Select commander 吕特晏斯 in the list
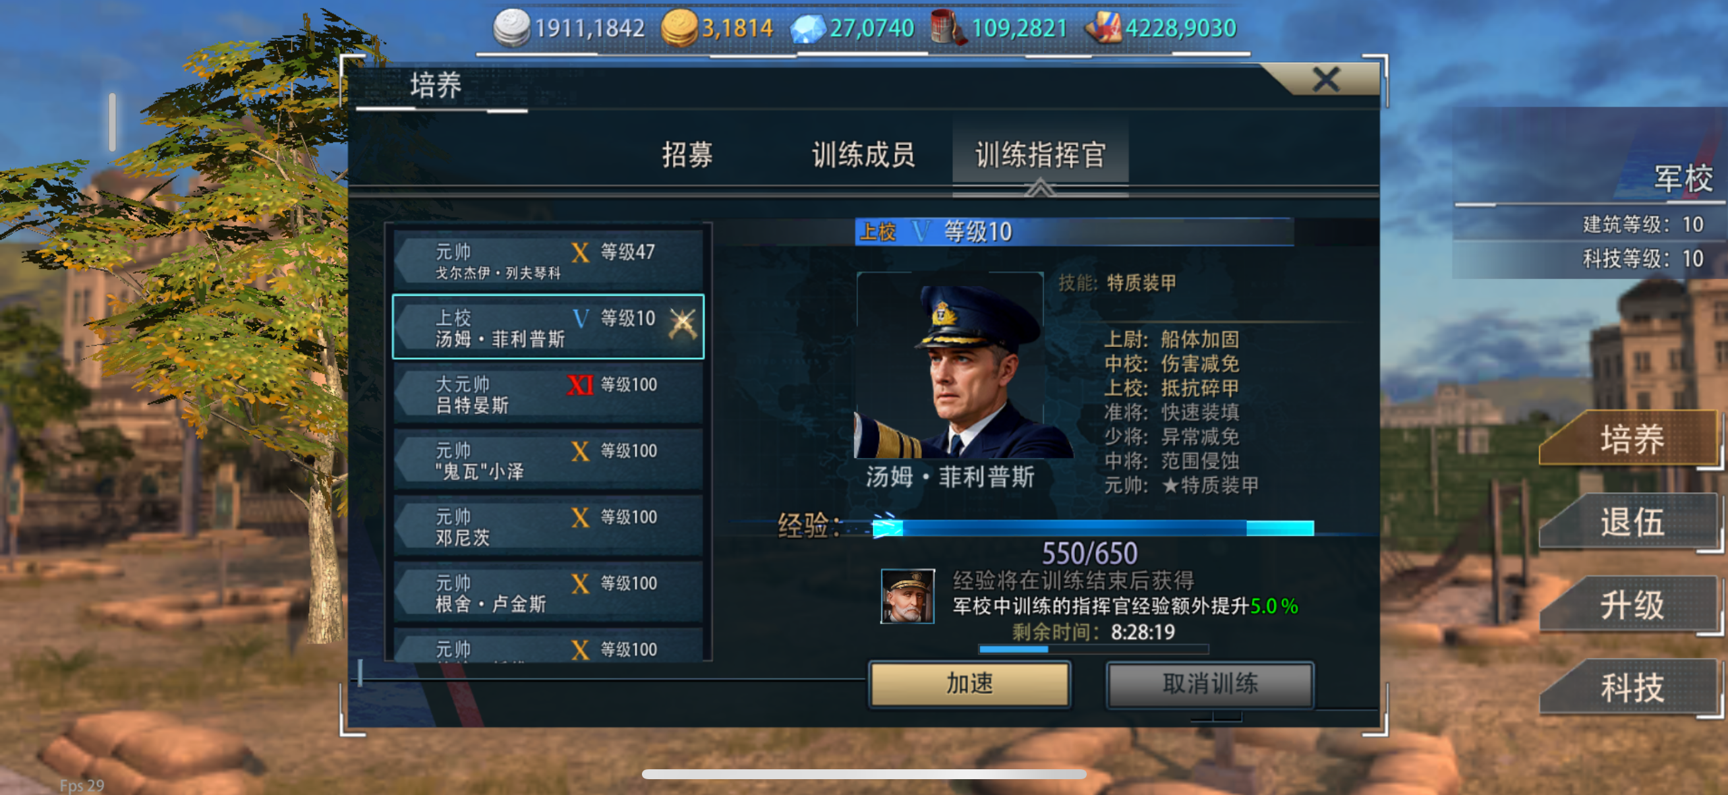Screen dimensions: 1728x795 pos(548,394)
